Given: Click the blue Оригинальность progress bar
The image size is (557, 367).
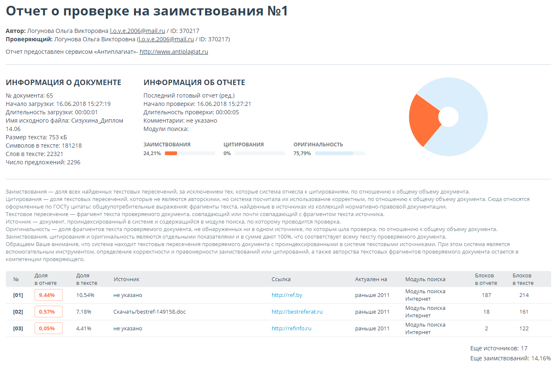Looking at the screenshot, I should pyautogui.click(x=334, y=153).
